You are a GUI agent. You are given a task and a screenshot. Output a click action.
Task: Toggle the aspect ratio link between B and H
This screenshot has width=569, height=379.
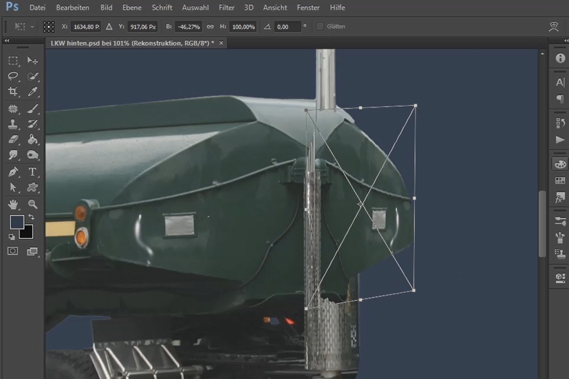point(210,27)
